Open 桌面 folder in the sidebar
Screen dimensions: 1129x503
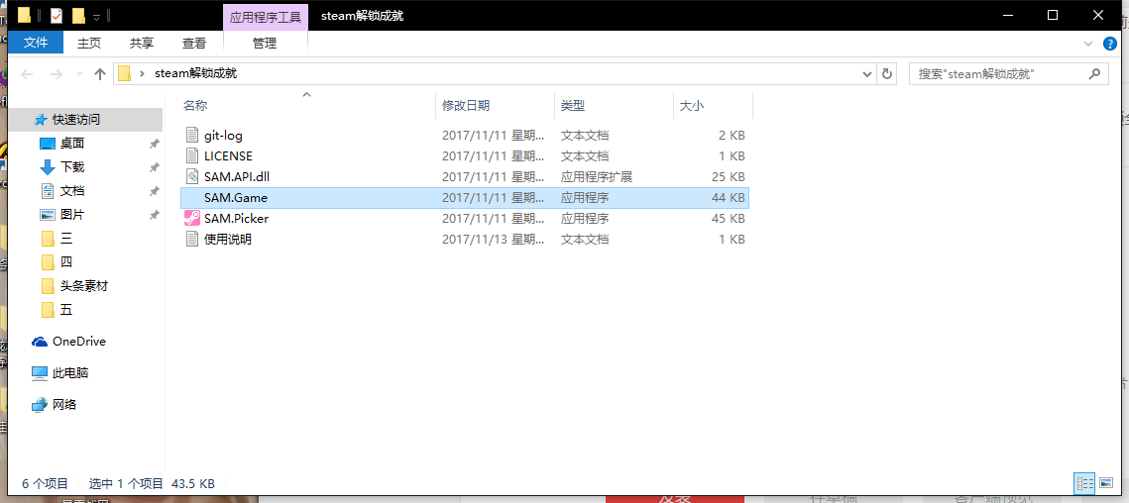pyautogui.click(x=61, y=144)
